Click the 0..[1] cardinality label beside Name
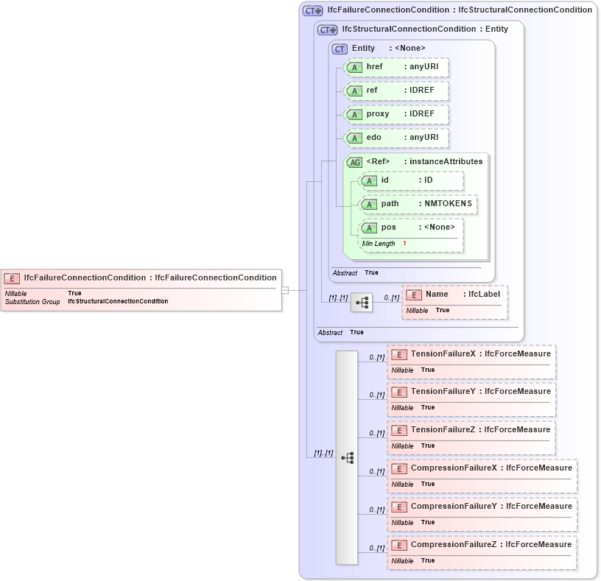 391,297
